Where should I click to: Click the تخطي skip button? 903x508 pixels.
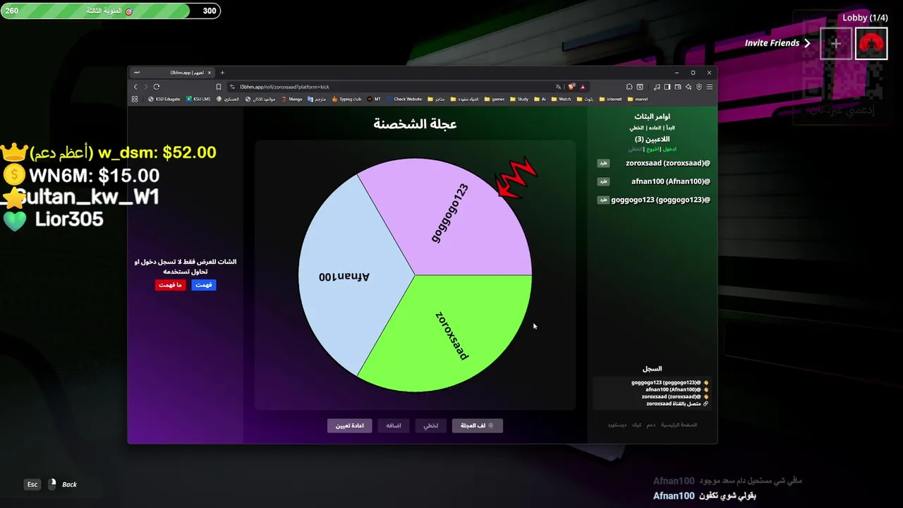pyautogui.click(x=430, y=425)
